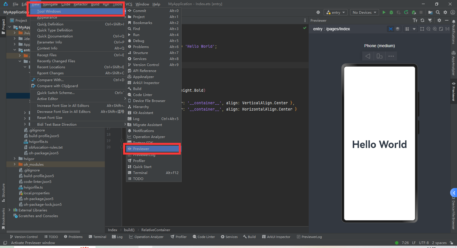457x248 pixels.
Task: Choose Device File Browser menu entry
Action: point(154,101)
